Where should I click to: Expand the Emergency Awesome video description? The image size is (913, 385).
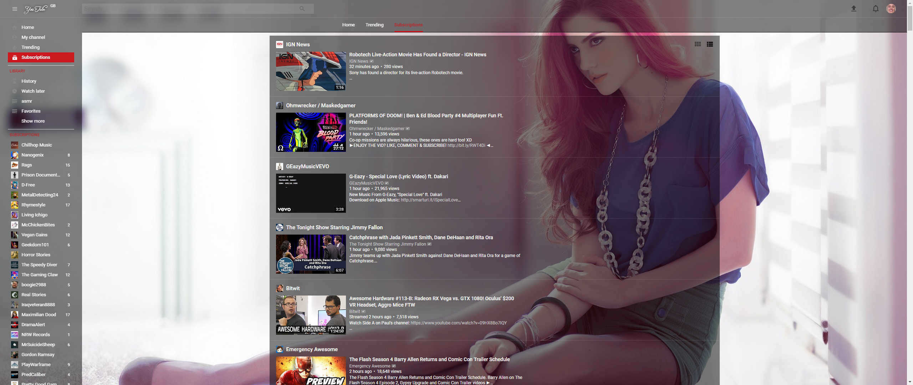491,383
